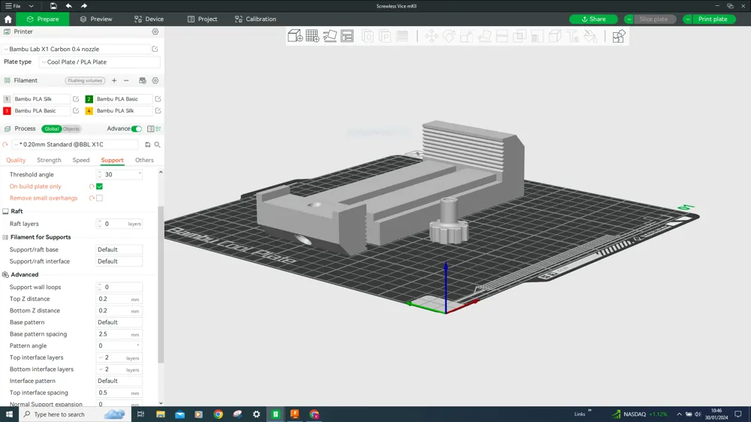The width and height of the screenshot is (751, 422).
Task: Click the Arrange all objects icon
Action: pyautogui.click(x=347, y=36)
